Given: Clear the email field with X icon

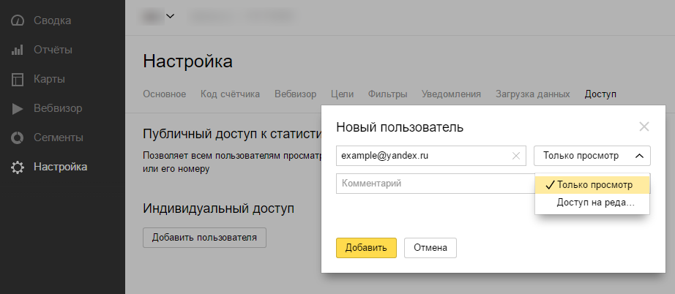Looking at the screenshot, I should [516, 155].
